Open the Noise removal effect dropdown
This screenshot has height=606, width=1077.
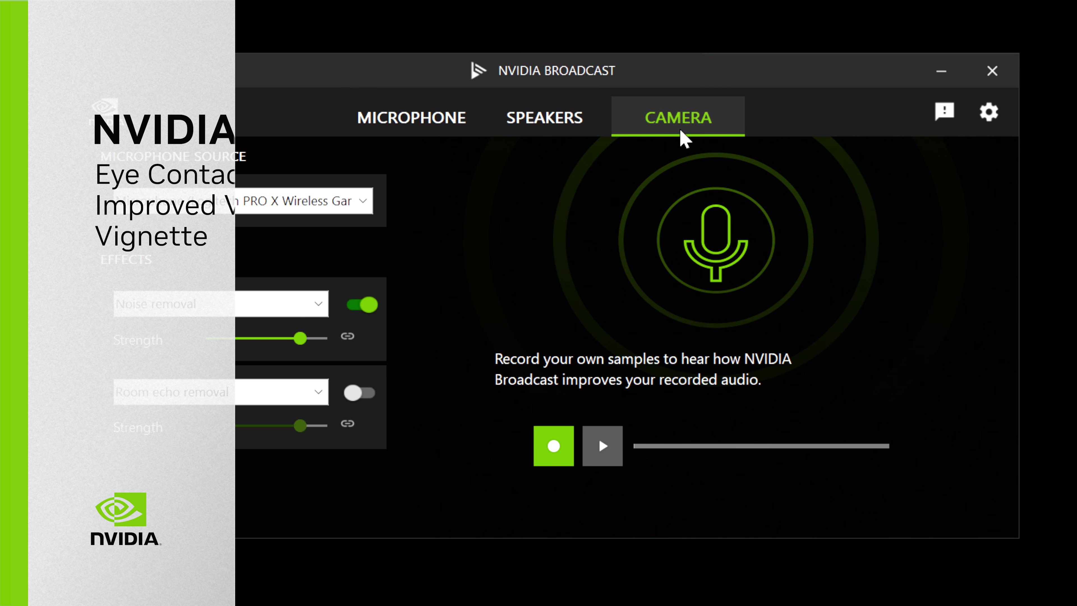pyautogui.click(x=318, y=304)
